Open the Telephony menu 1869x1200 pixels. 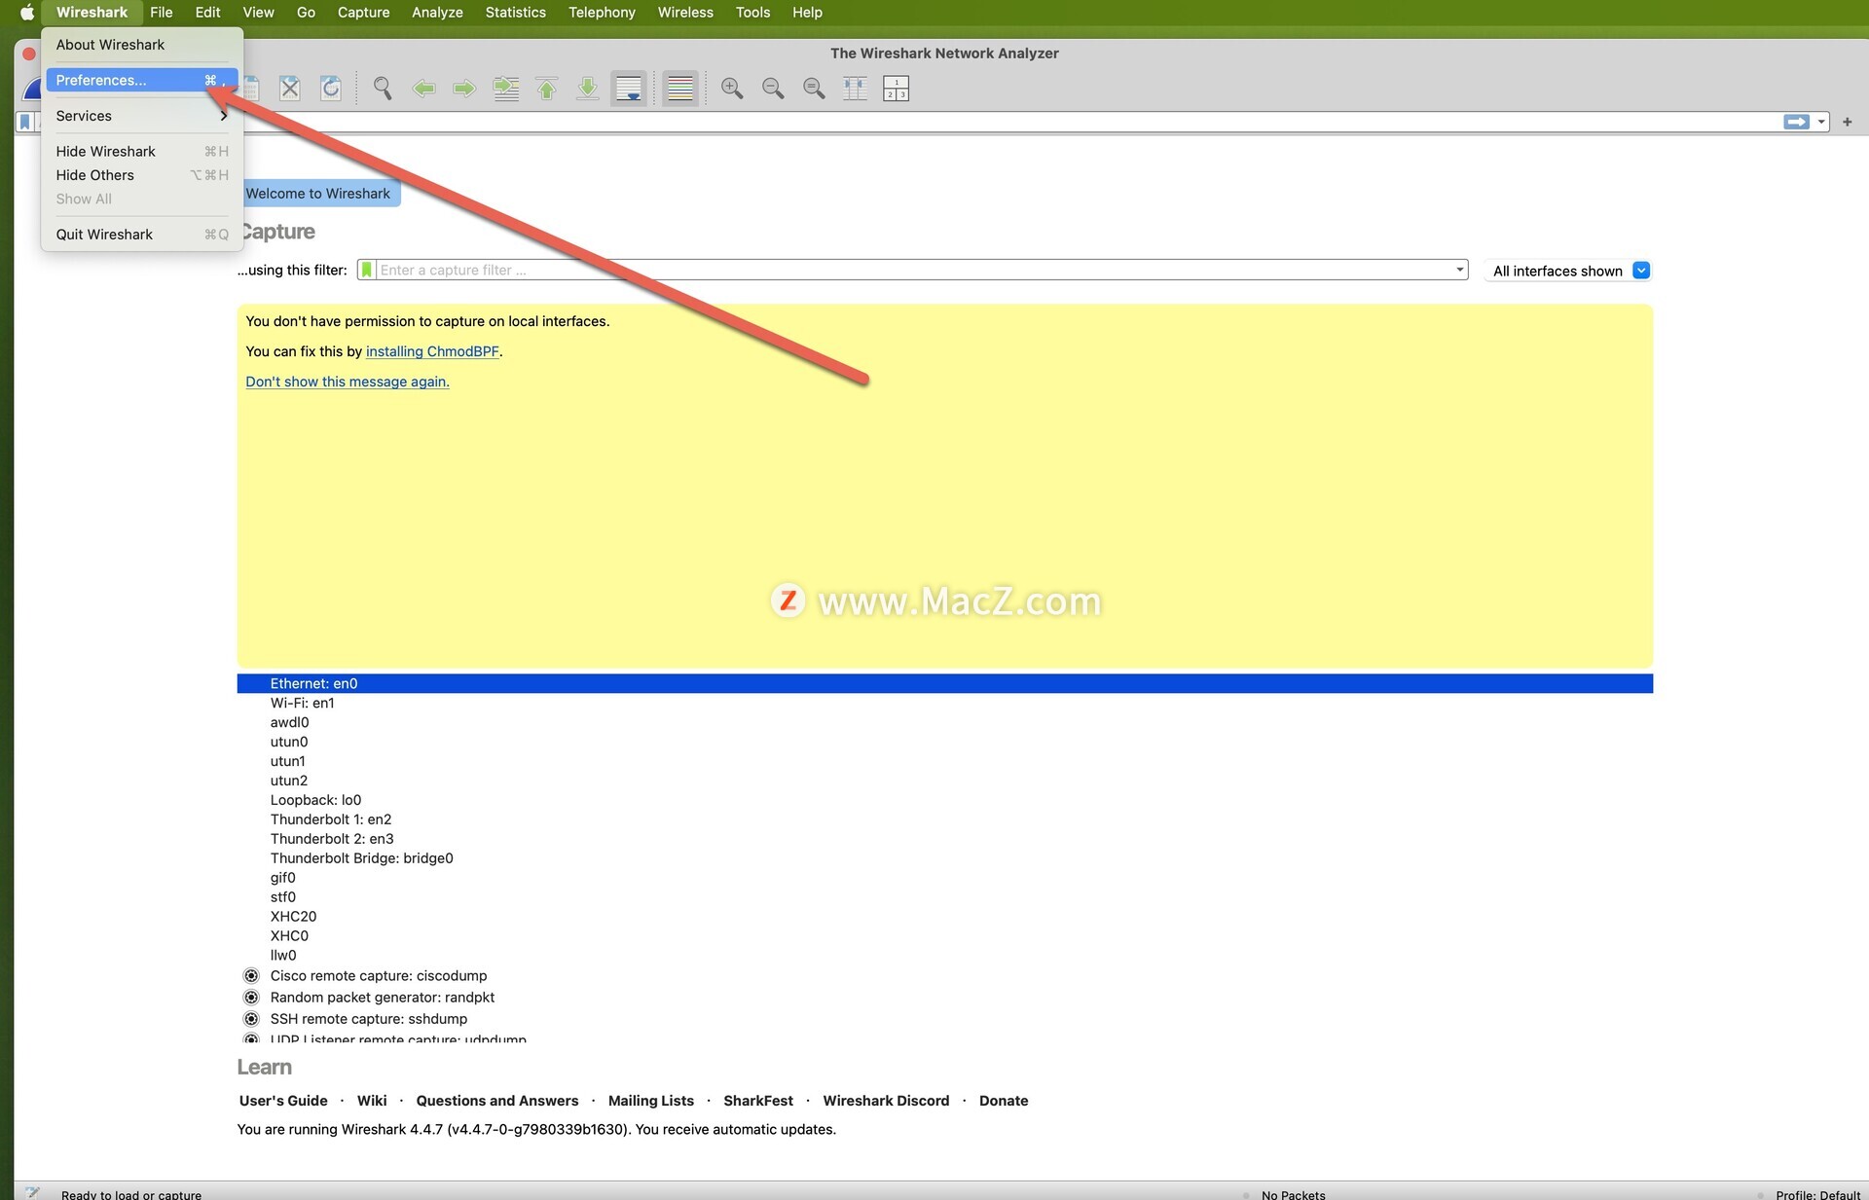(x=602, y=13)
